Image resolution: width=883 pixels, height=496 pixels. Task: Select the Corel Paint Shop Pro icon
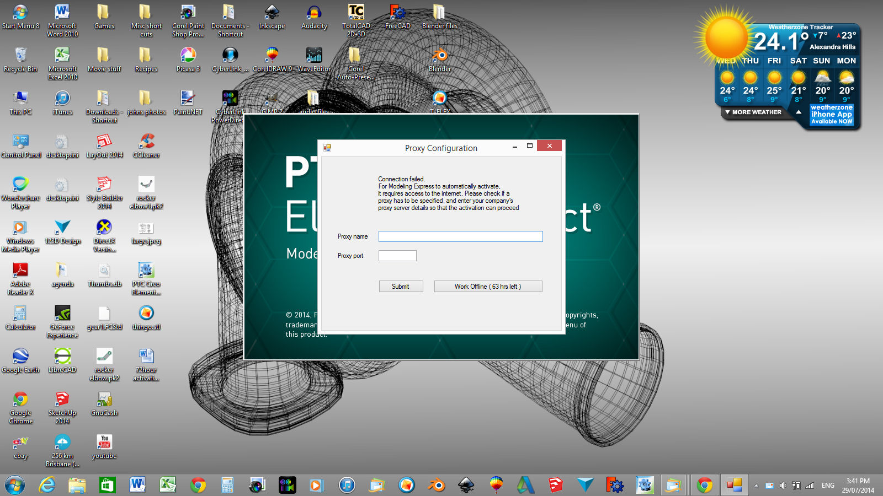pyautogui.click(x=188, y=20)
